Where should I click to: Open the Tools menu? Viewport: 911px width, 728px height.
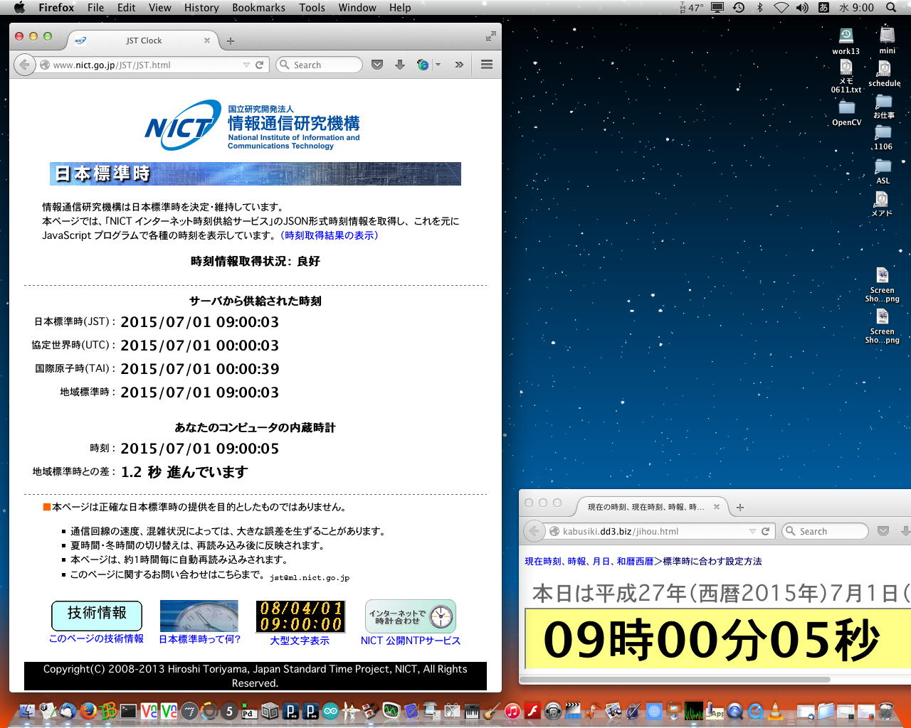click(x=312, y=8)
